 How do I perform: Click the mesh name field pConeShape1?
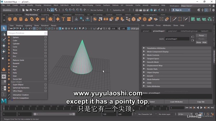pyautogui.click(x=177, y=39)
